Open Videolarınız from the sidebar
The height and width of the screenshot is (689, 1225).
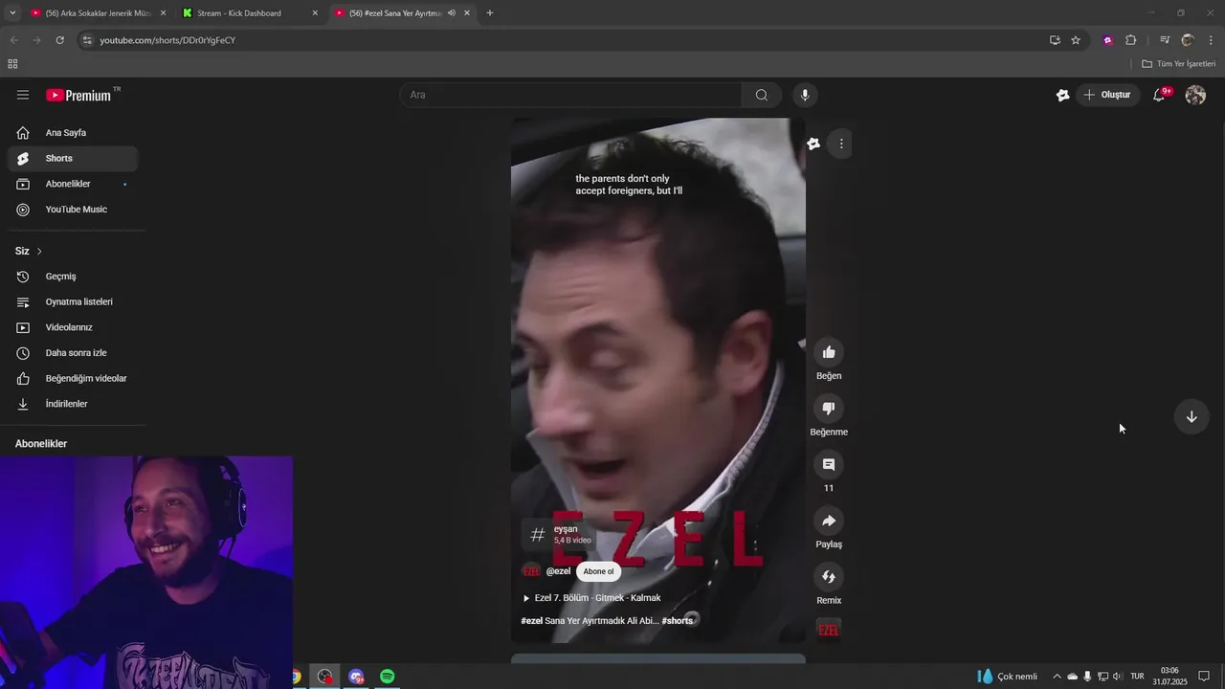[x=73, y=327]
